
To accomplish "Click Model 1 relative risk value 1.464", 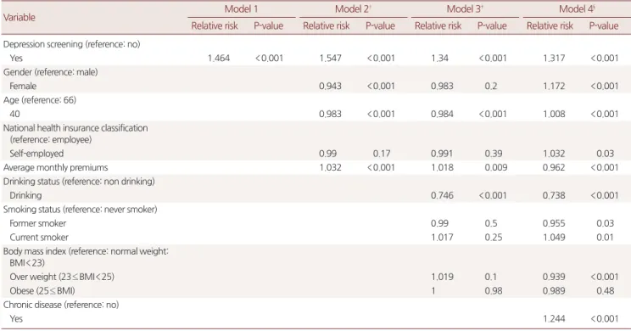I will (219, 58).
